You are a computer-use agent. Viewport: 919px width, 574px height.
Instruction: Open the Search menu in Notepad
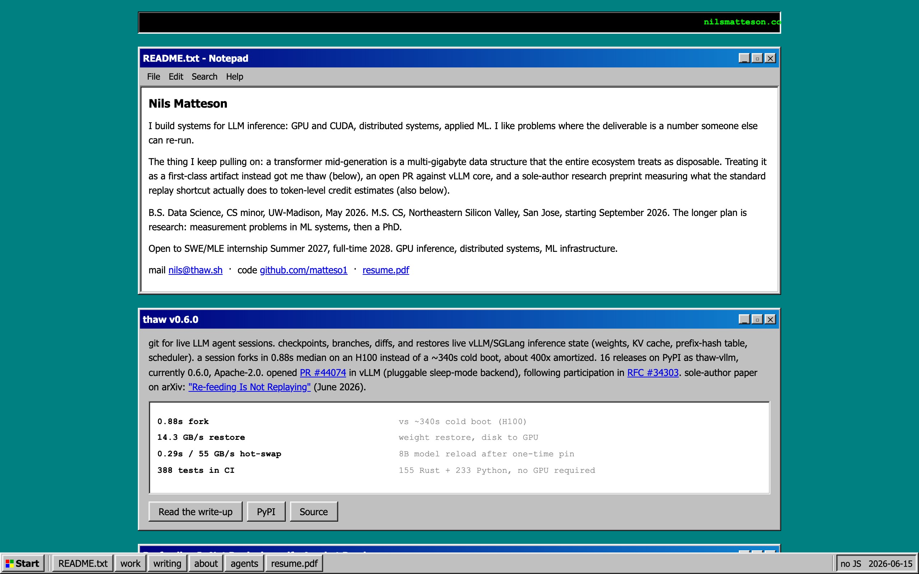204,77
